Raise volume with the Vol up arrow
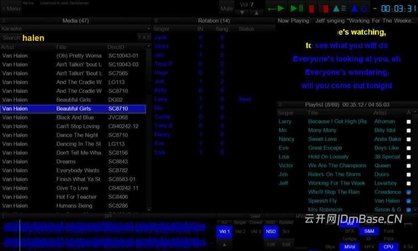 click(256, 12)
